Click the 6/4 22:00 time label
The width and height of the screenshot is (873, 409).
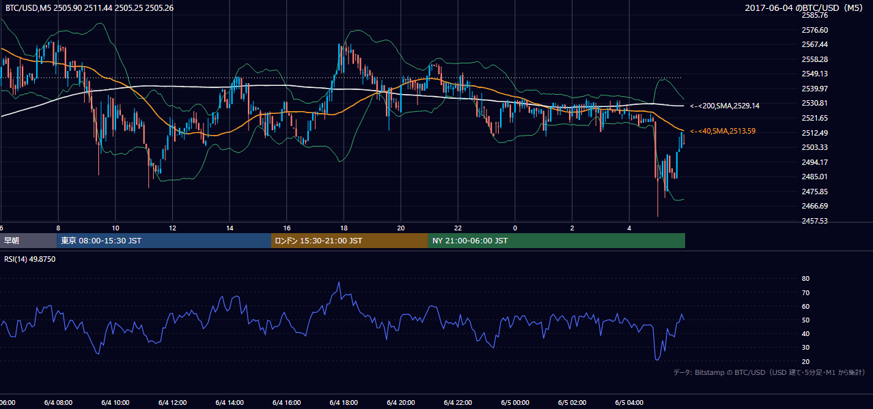458,403
